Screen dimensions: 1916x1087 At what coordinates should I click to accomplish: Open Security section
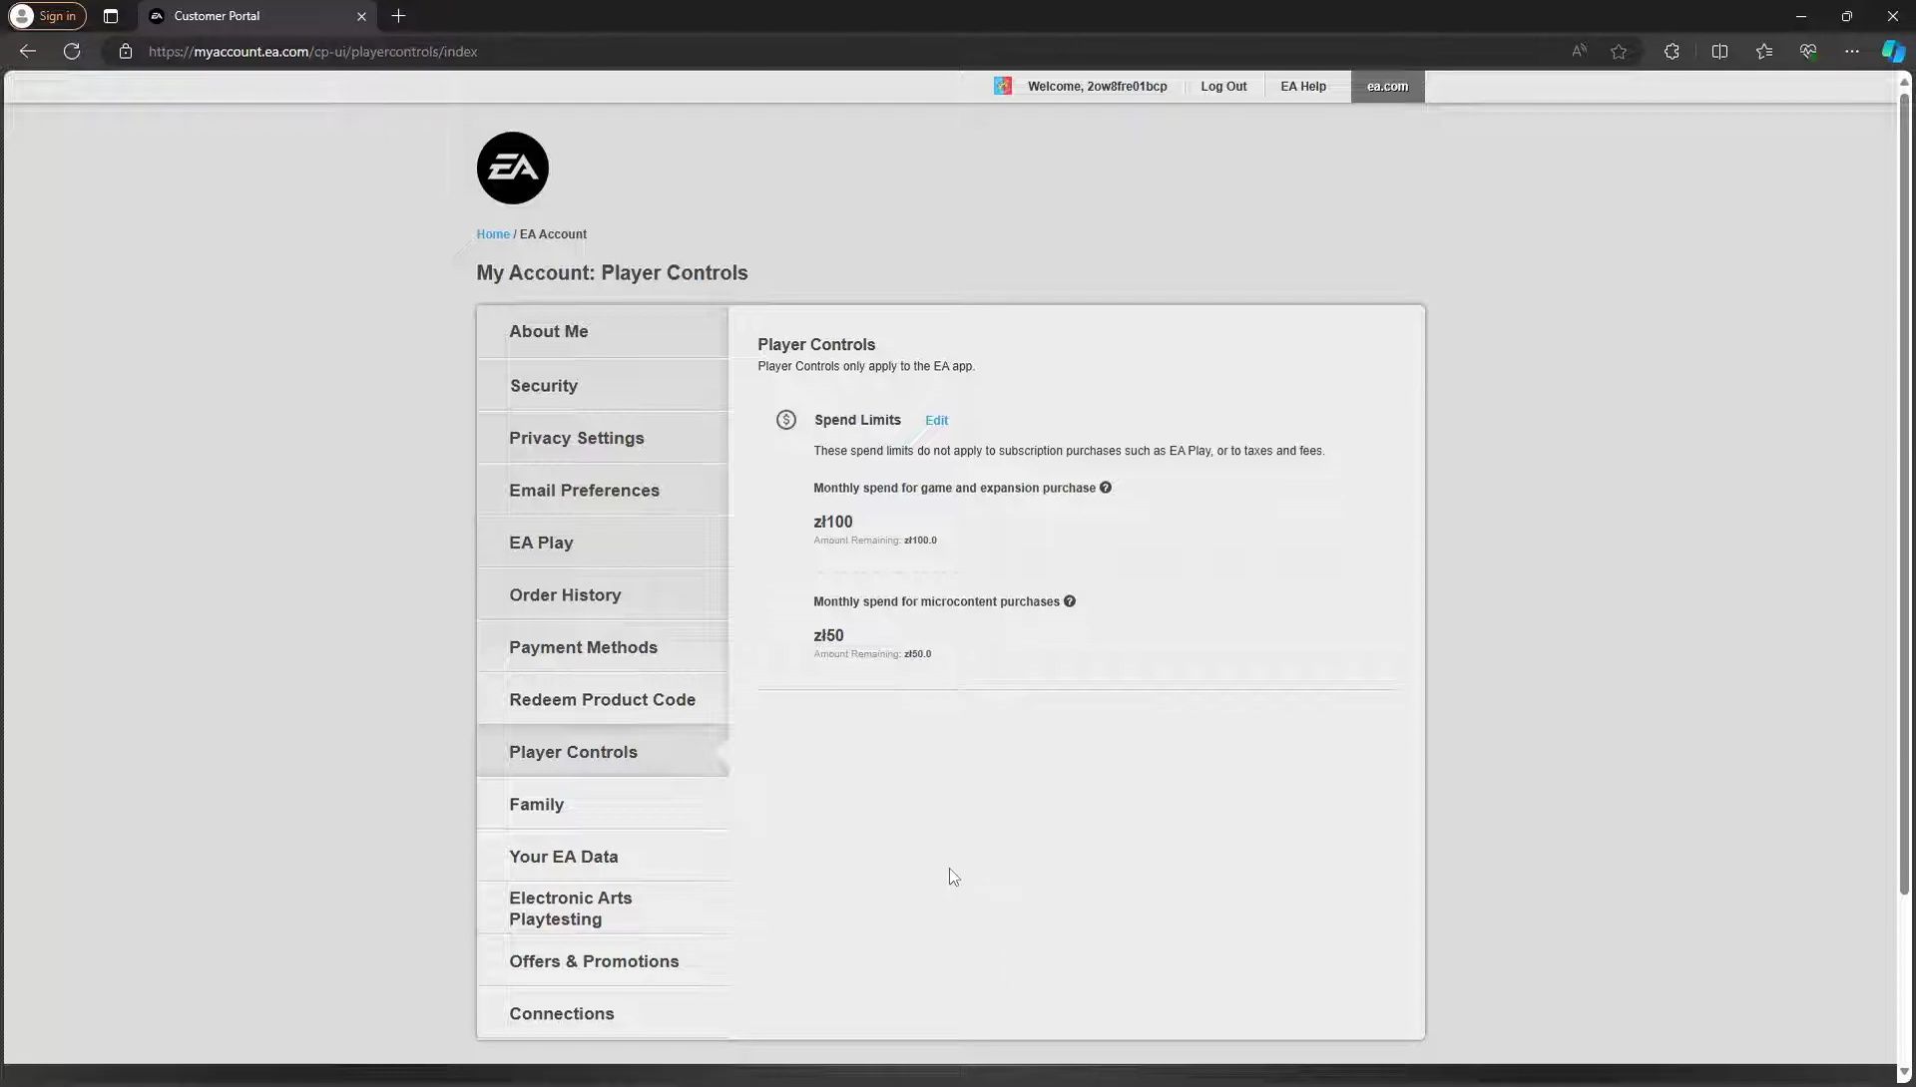[x=603, y=385]
